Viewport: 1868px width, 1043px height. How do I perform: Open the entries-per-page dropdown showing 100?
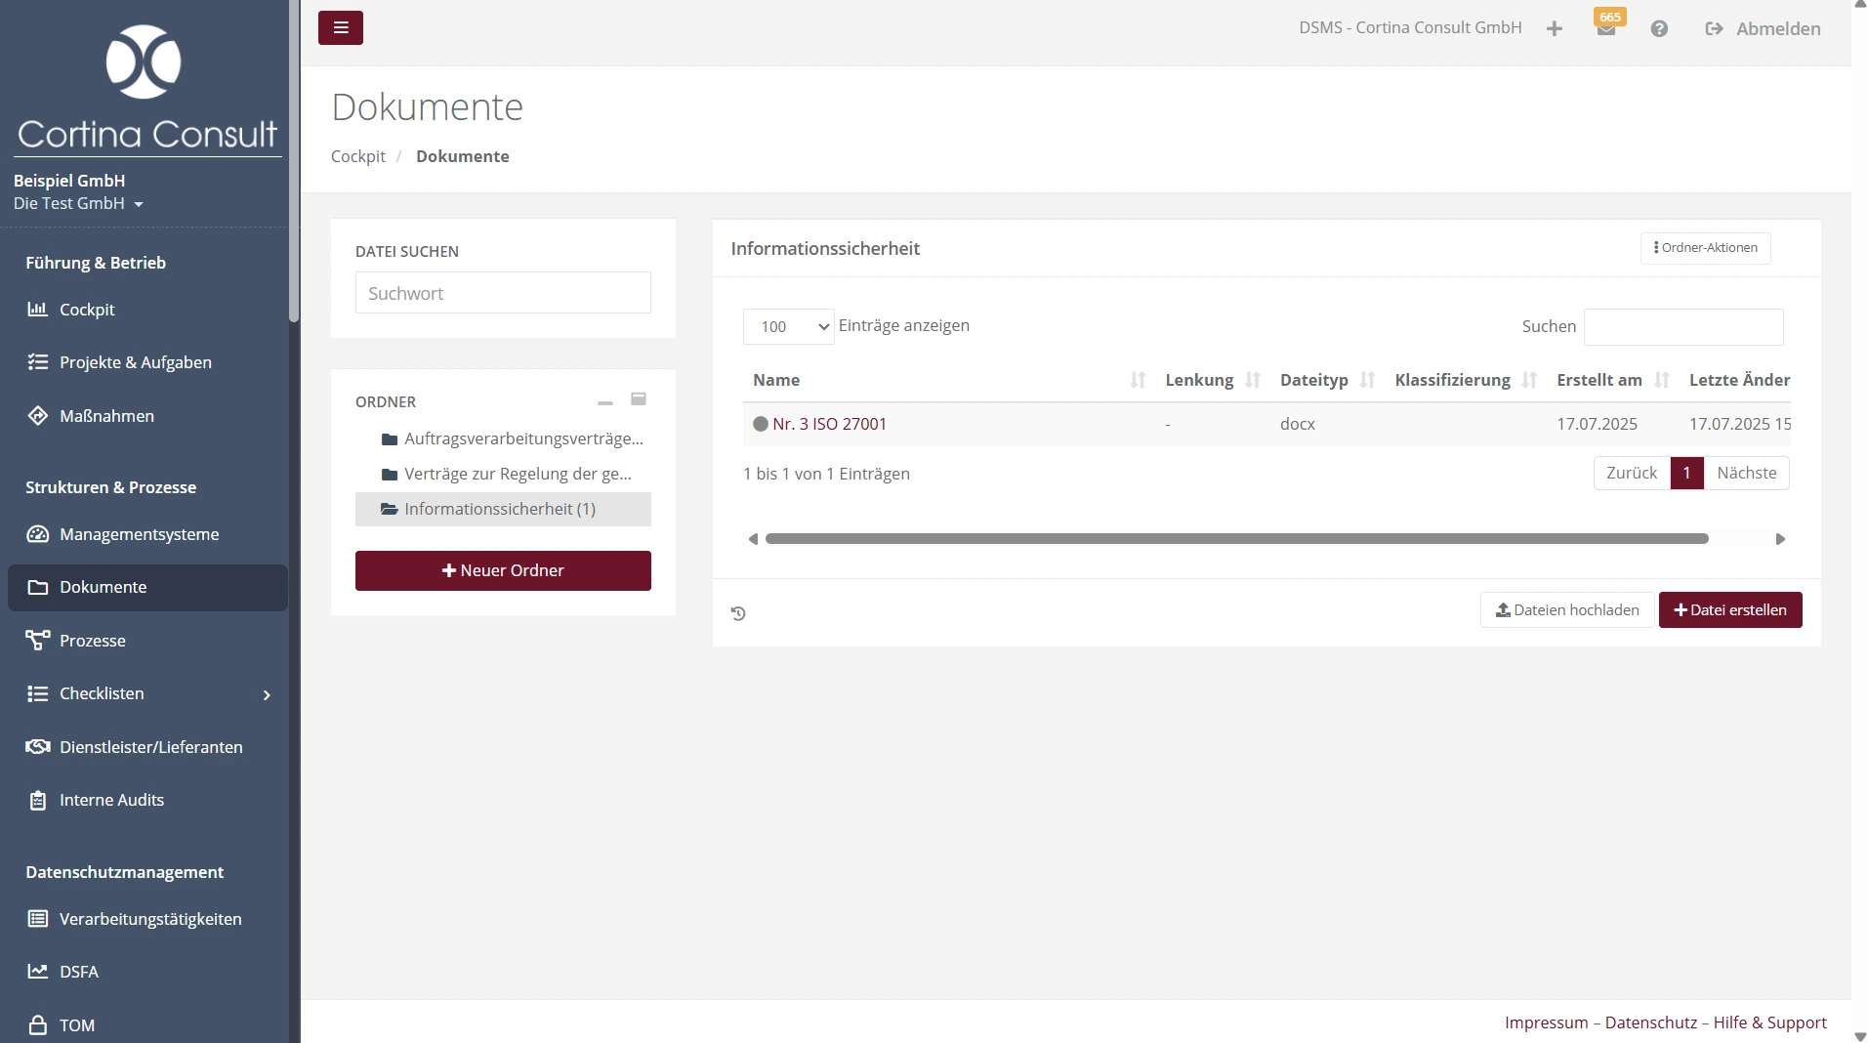click(x=788, y=326)
